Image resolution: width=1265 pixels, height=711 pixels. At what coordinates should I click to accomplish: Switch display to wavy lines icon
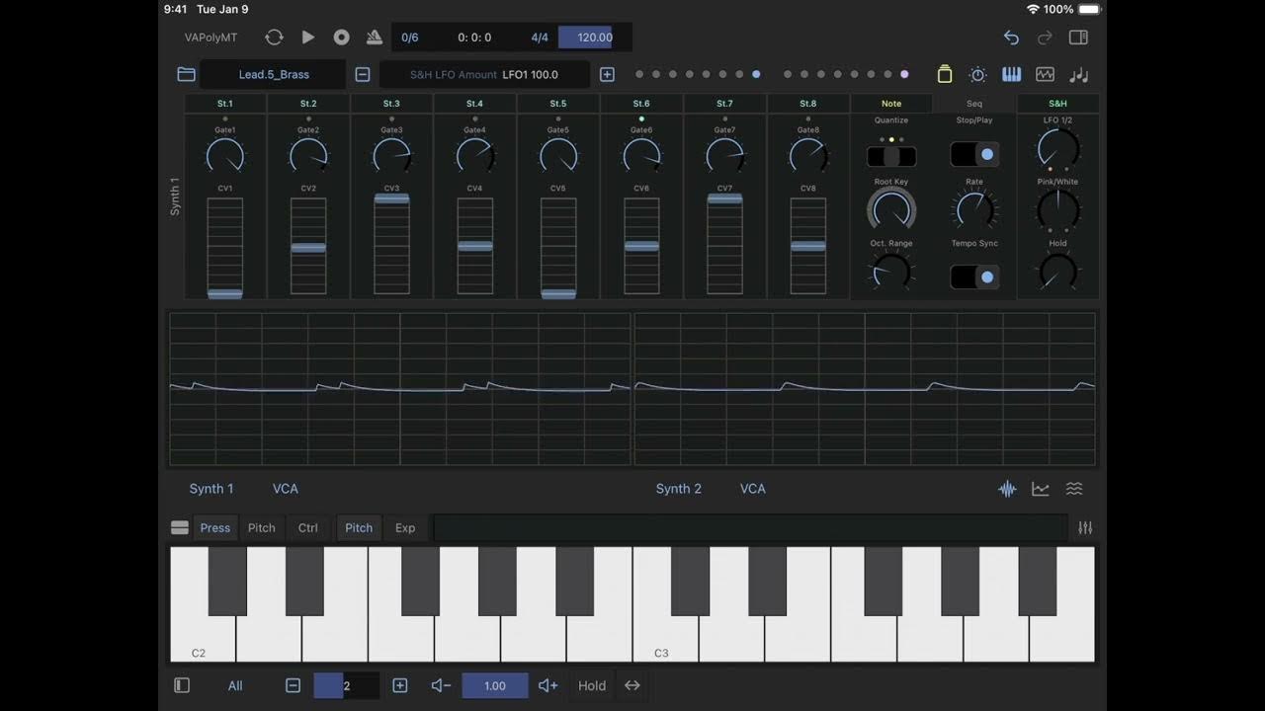(x=1074, y=489)
